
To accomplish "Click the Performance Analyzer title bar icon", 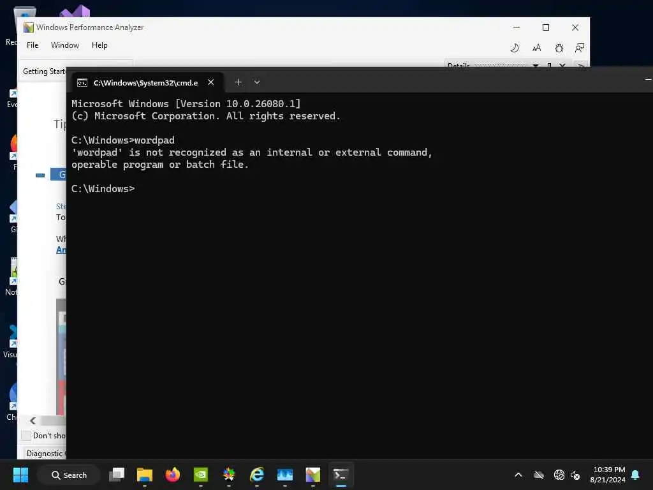I will tap(28, 27).
